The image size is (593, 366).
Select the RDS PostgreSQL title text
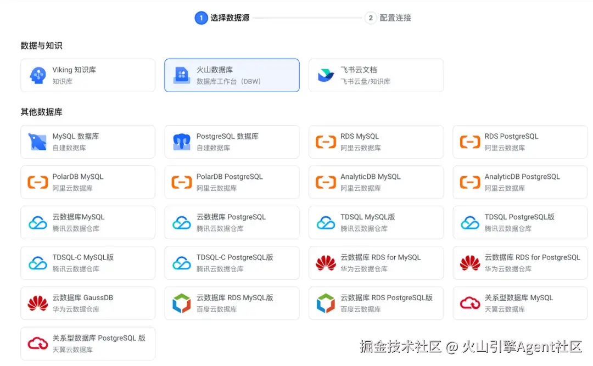click(511, 137)
